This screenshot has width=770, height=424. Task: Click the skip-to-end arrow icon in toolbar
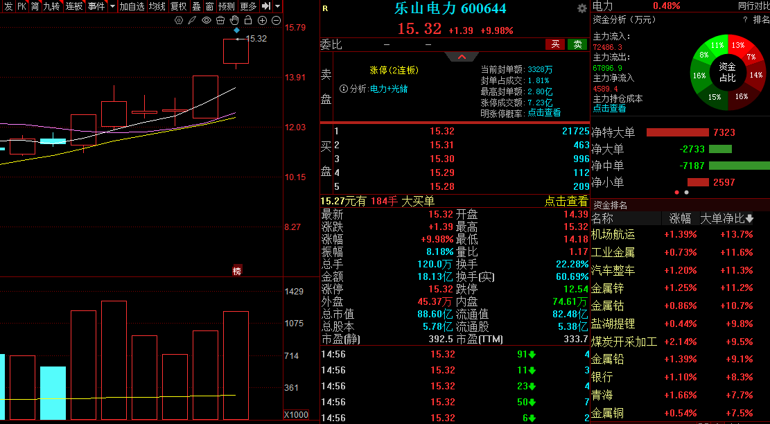[265, 6]
